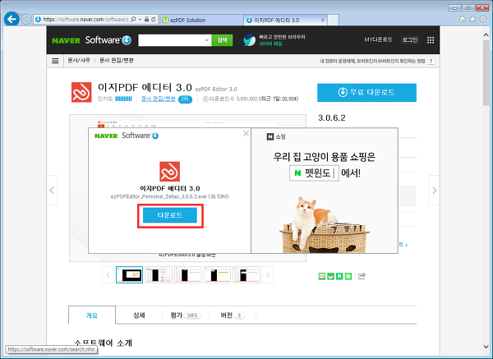Open the favorites star icon

coord(472,19)
